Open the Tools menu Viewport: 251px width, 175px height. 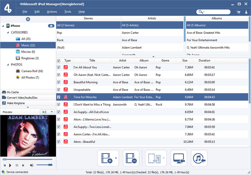68,12
